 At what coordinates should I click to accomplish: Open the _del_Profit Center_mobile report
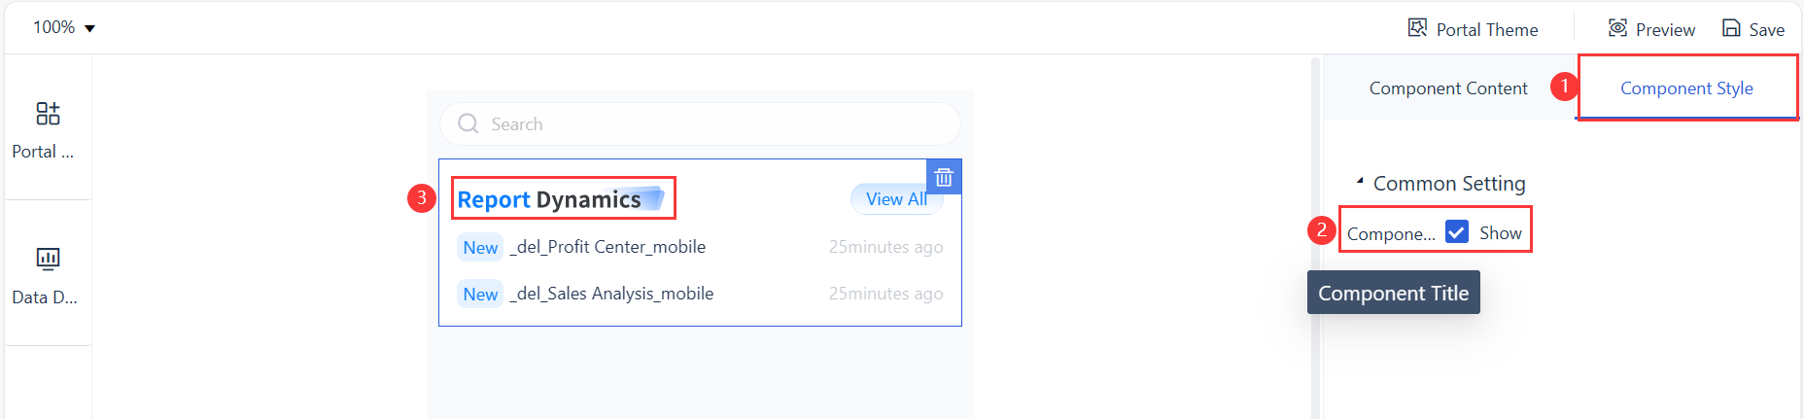click(610, 247)
